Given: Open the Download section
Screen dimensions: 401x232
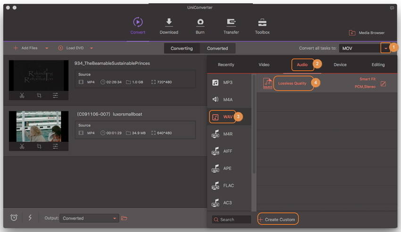Looking at the screenshot, I should tap(169, 26).
